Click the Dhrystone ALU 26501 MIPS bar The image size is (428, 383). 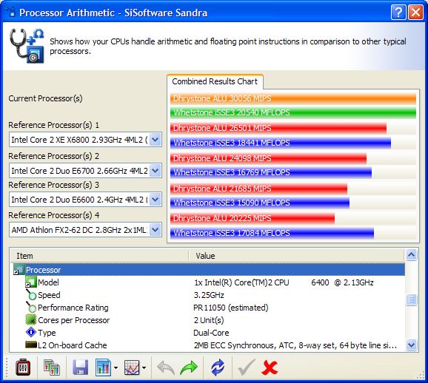[278, 128]
